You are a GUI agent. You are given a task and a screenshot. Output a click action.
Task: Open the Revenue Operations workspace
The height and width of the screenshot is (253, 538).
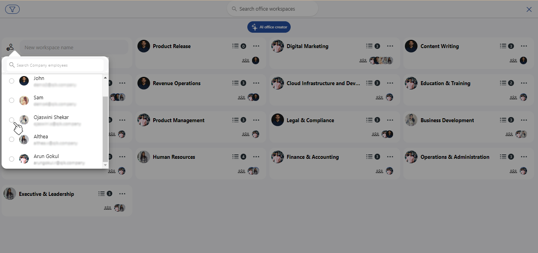click(x=176, y=83)
